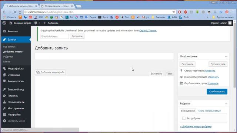
Task: Click the Opera extension icon
Action: 180,12
